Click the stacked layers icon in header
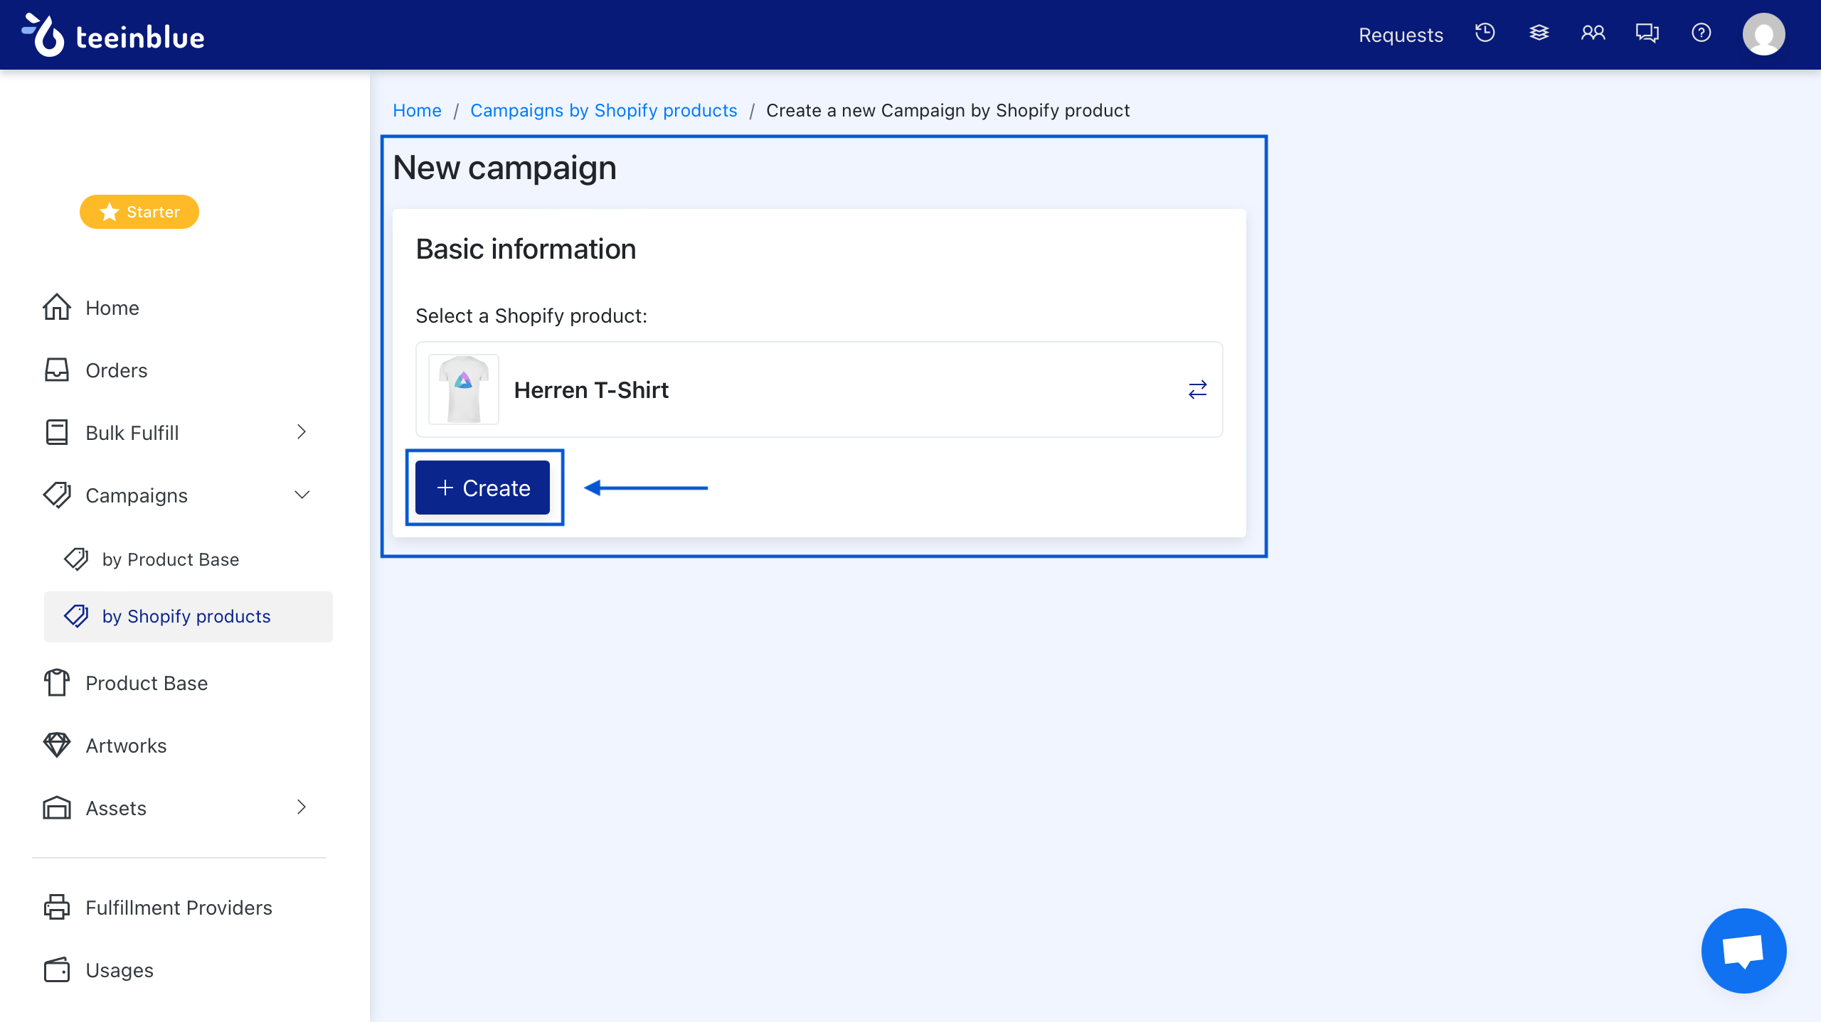1821x1022 pixels. (1539, 33)
